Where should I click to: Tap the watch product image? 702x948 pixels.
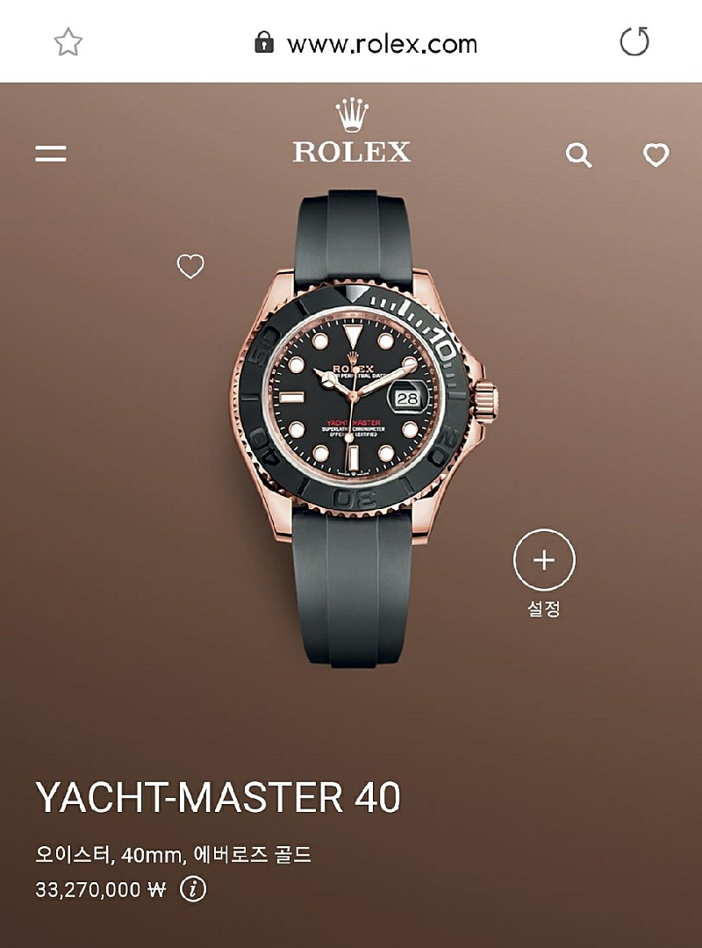[x=364, y=428]
